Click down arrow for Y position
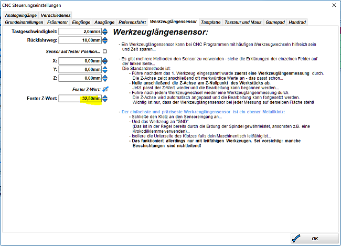The width and height of the screenshot is (341, 246). pos(105,71)
